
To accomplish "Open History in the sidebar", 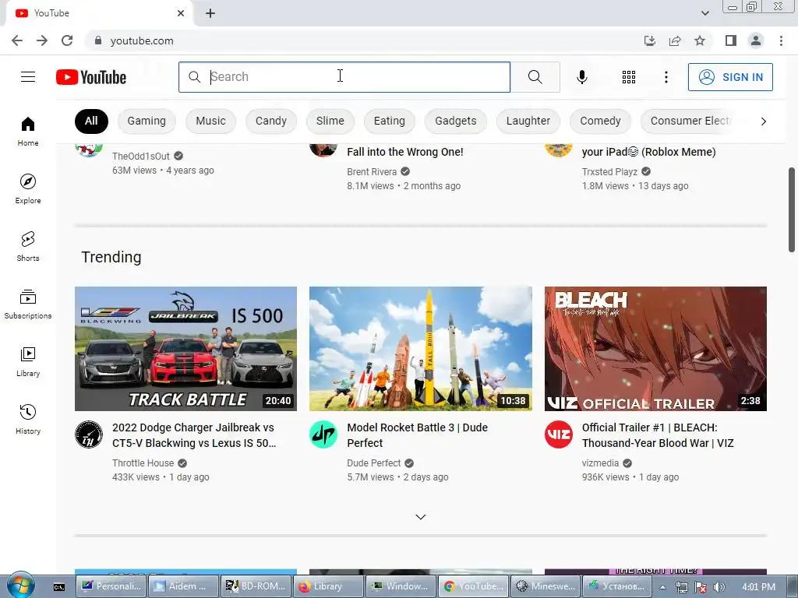I will [x=28, y=420].
